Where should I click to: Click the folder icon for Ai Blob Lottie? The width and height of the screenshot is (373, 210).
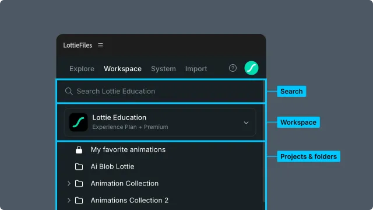click(79, 167)
